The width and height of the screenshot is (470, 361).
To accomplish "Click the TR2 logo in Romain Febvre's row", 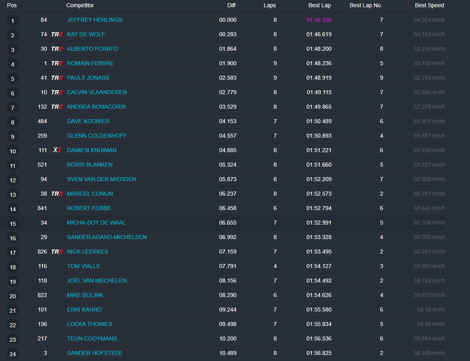I will (57, 64).
